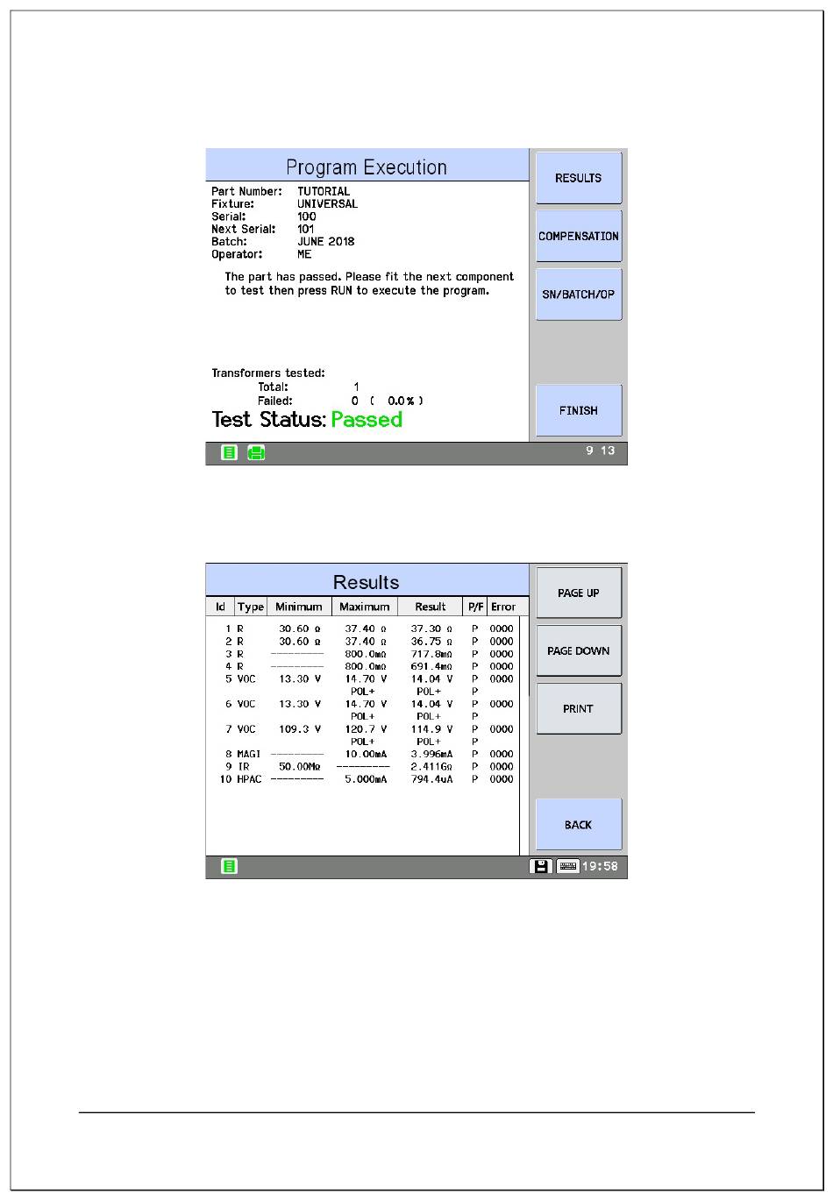Select result 717.8mΩ in row 3
Viewport: 833px width, 1200px height.
tap(431, 654)
